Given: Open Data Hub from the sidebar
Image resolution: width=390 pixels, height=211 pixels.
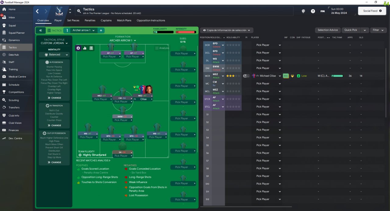Looking at the screenshot, I should [4, 55].
